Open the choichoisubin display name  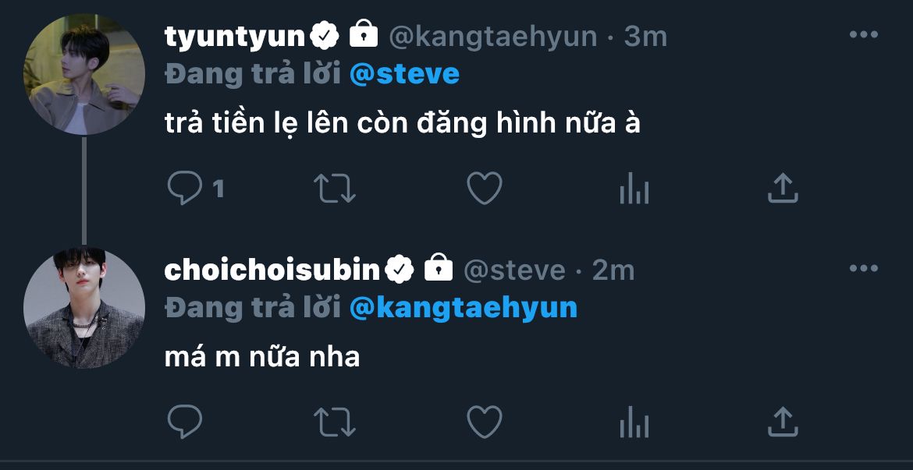click(272, 270)
